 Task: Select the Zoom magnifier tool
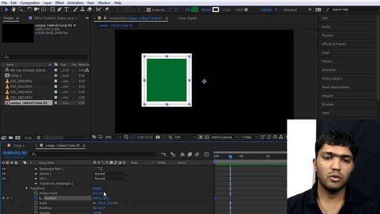pyautogui.click(x=21, y=10)
